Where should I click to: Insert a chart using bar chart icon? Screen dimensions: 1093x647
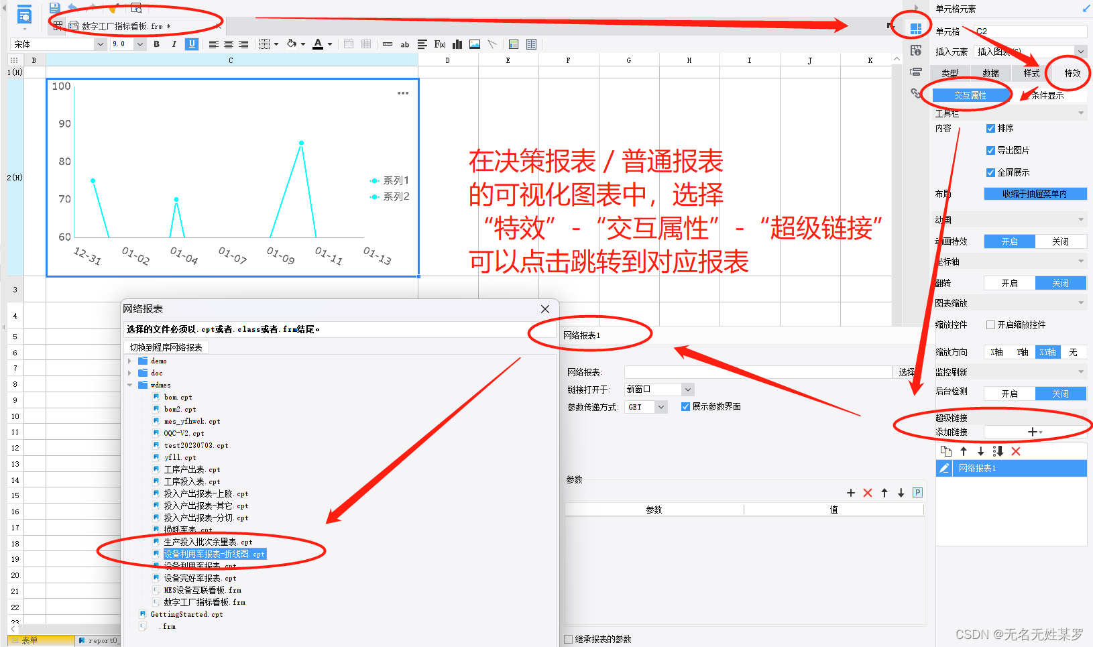pyautogui.click(x=457, y=44)
